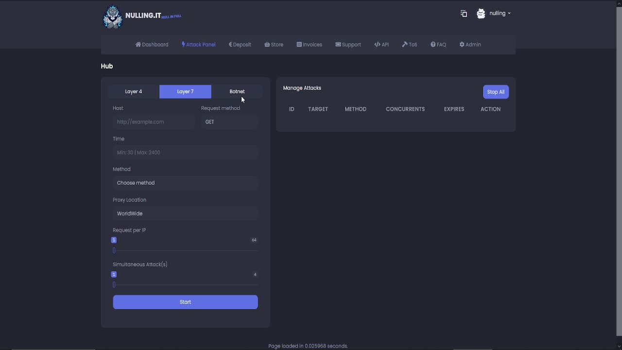622x350 pixels.
Task: Open Support via its ticket icon
Action: 338,45
